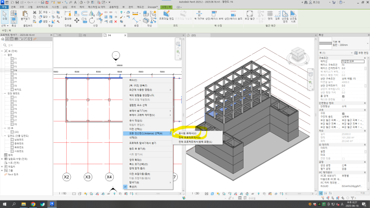The height and width of the screenshot is (208, 370).
Task: Click Cancel in the context menu
Action: pos(148,80)
